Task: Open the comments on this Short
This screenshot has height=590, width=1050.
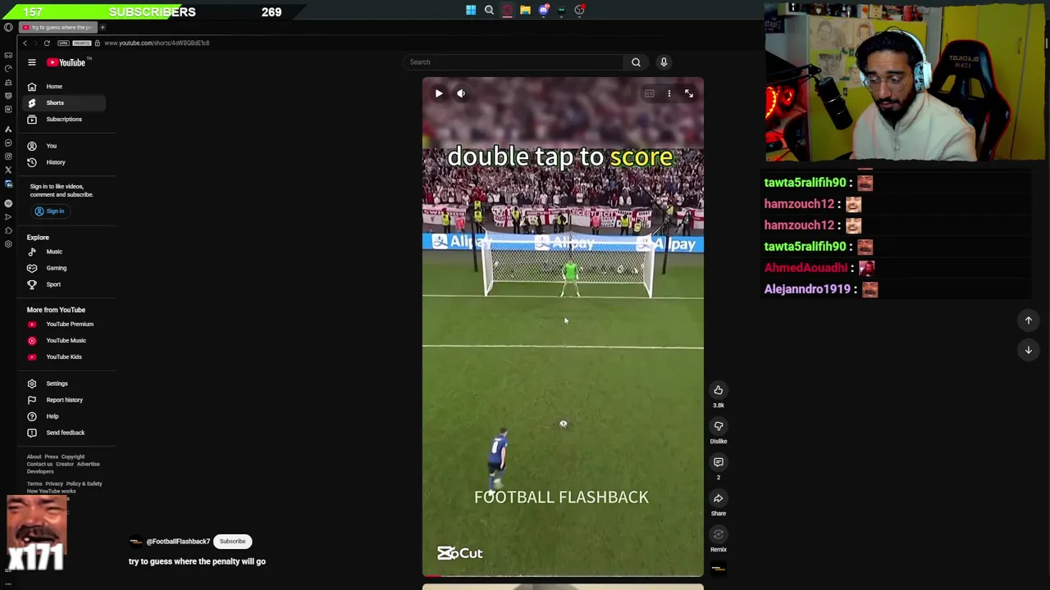Action: (x=719, y=462)
